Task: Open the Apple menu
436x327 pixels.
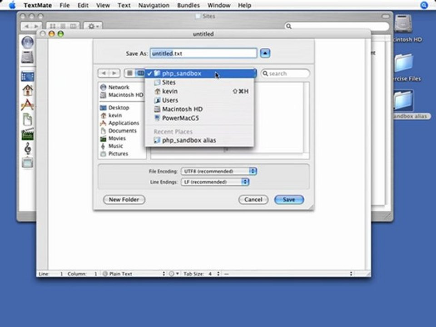Action: pos(12,5)
